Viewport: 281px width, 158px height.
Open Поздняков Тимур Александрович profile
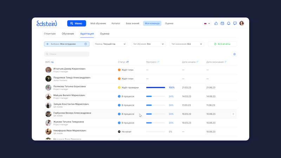(x=72, y=78)
